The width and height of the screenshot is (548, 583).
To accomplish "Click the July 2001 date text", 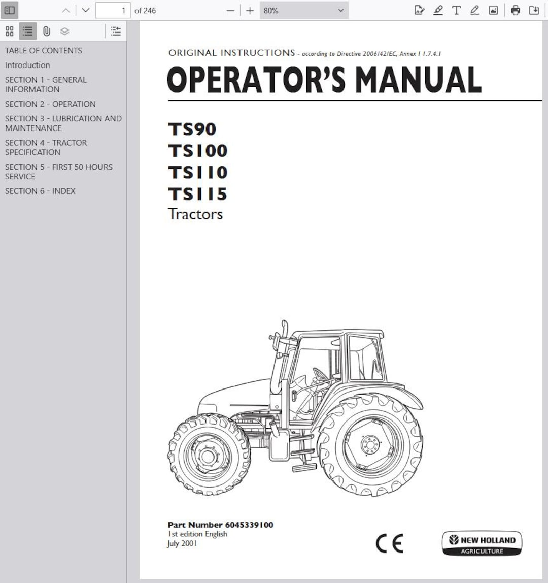I will 182,543.
